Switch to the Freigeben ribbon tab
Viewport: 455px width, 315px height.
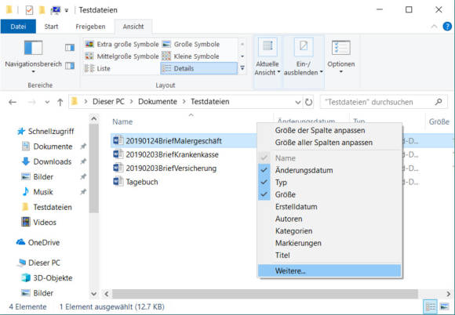pyautogui.click(x=90, y=27)
